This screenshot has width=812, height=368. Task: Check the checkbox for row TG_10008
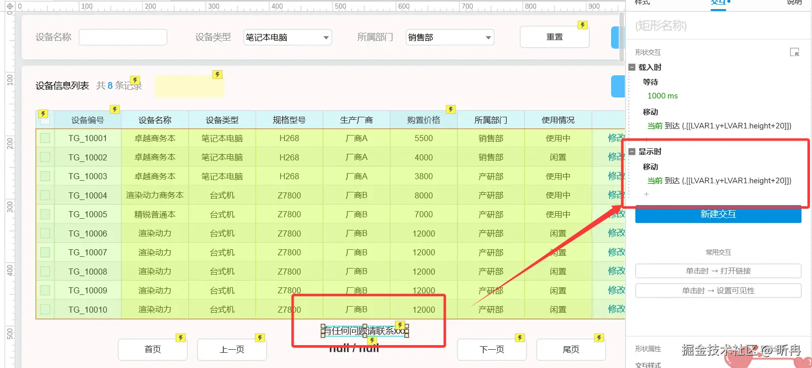(x=45, y=271)
